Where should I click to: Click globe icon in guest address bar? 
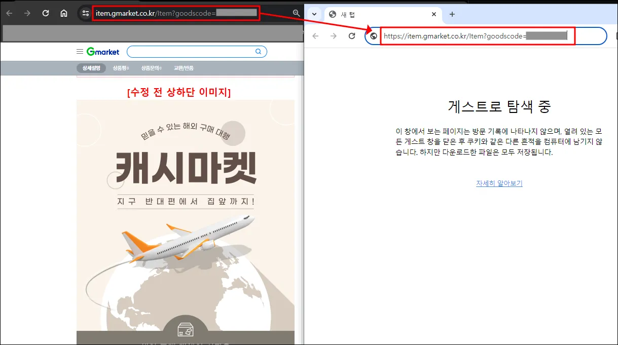point(374,36)
